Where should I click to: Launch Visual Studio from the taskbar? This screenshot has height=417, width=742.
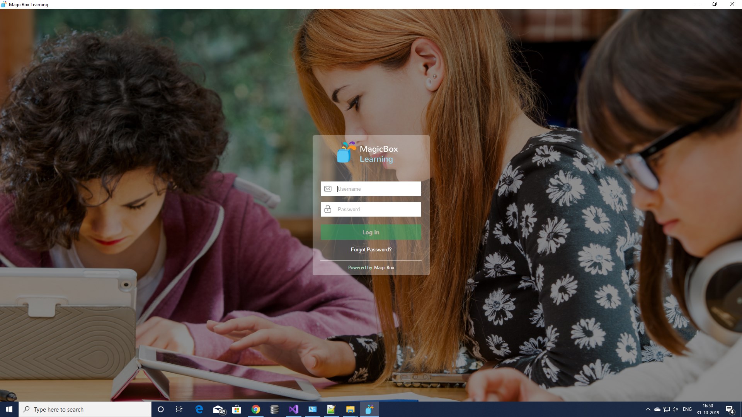point(293,409)
